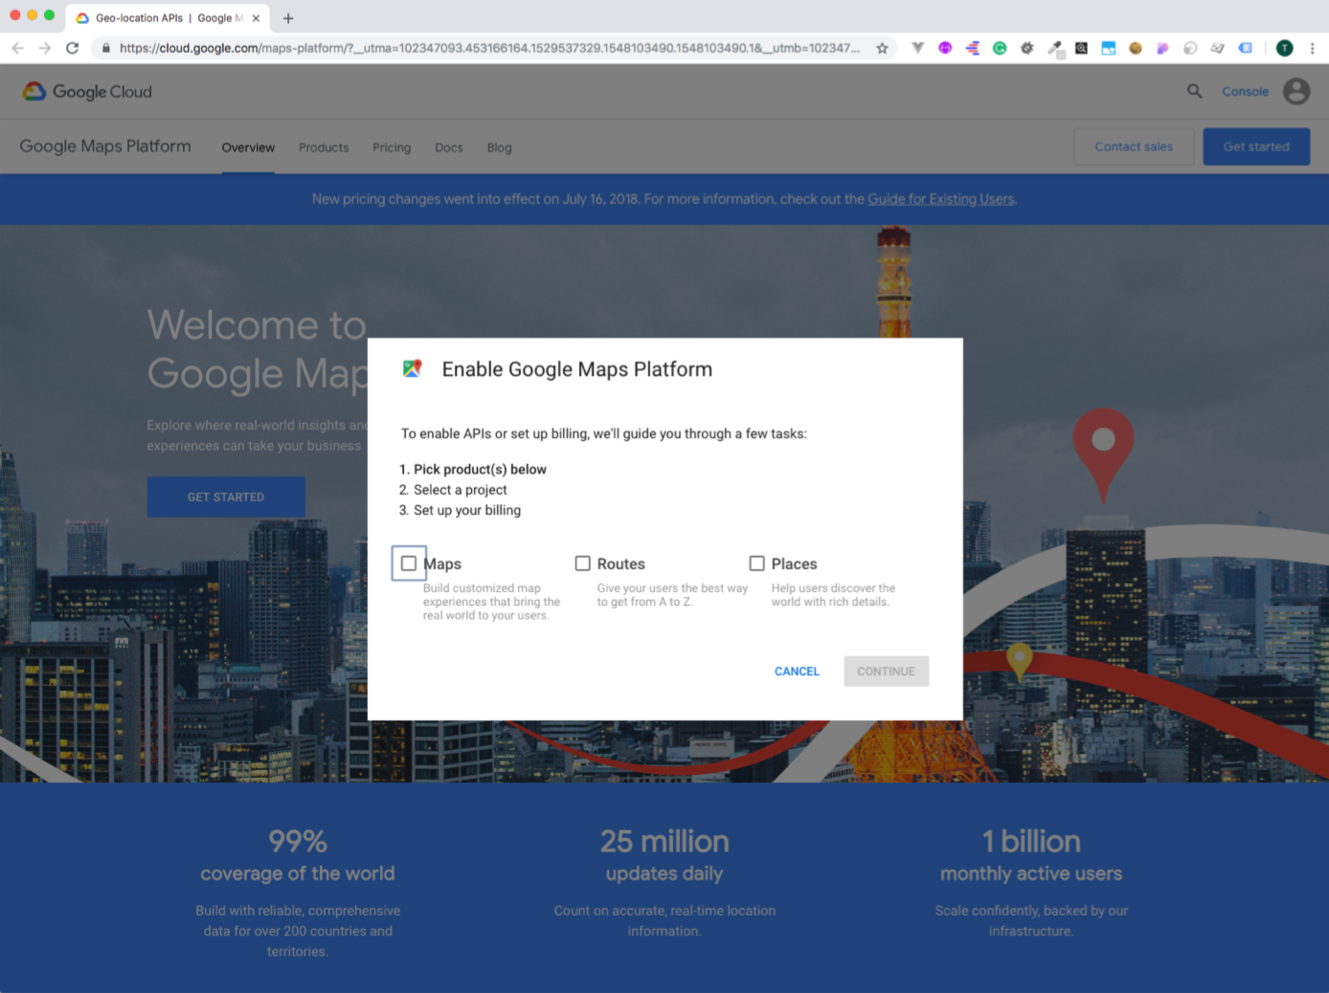The image size is (1329, 993).
Task: Click the purple round extension icon
Action: point(945,48)
